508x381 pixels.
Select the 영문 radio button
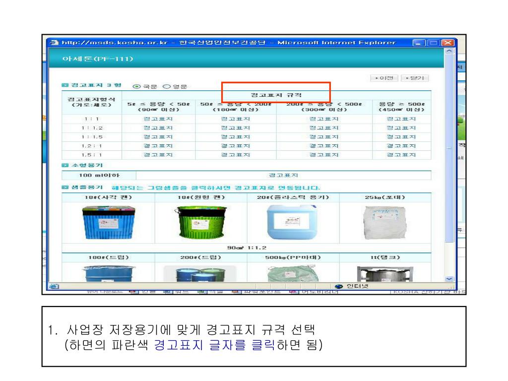167,86
